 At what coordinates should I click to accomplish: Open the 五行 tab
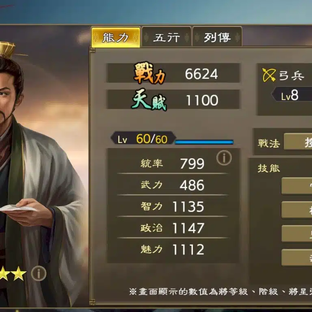tap(167, 37)
